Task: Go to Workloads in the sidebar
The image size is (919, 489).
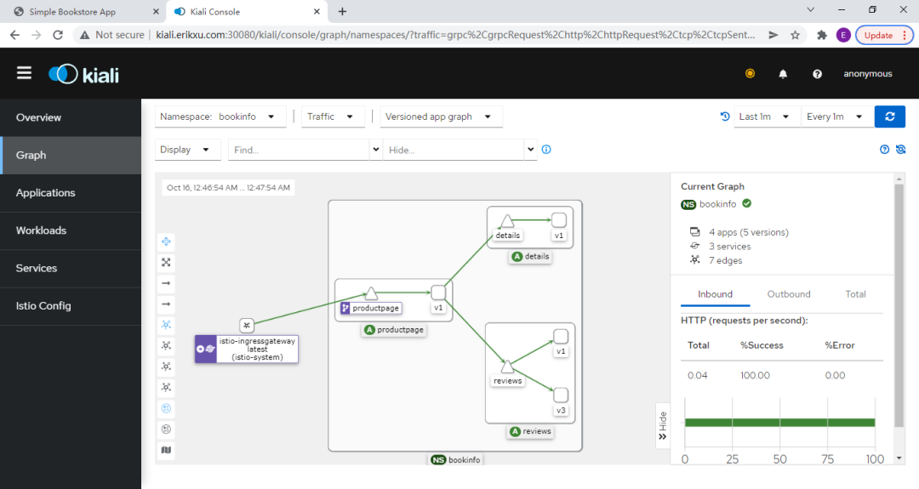Action: coord(41,230)
